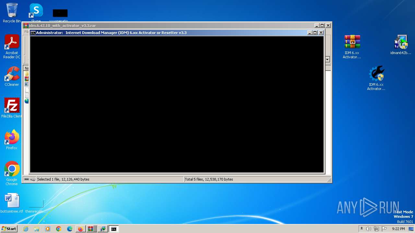Expand the WinRAR address bar dropdown arrow
Screen dimensions: 415x233
pos(327,60)
